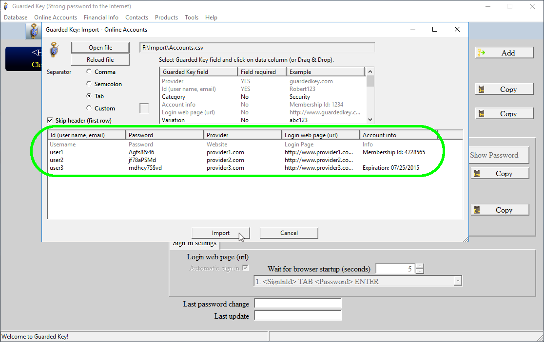Click the Guarded Key toolbar icon behind dialog

(x=34, y=31)
